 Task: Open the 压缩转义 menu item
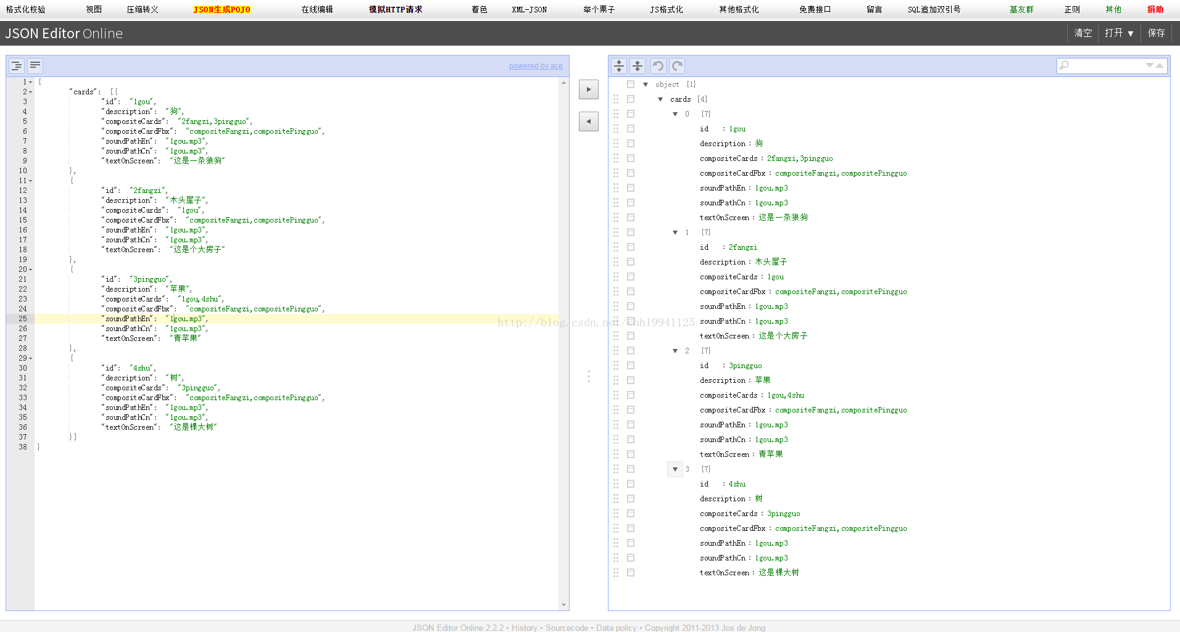pyautogui.click(x=143, y=9)
